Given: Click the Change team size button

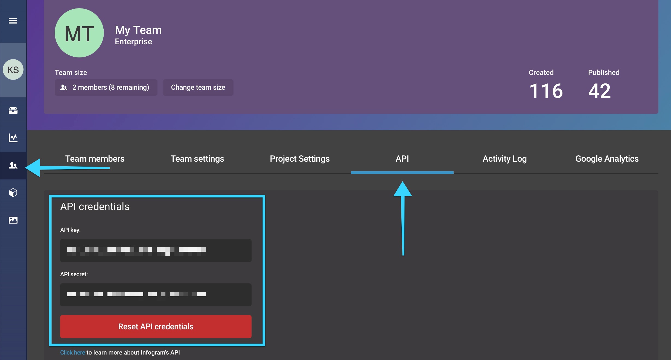Looking at the screenshot, I should pos(198,88).
